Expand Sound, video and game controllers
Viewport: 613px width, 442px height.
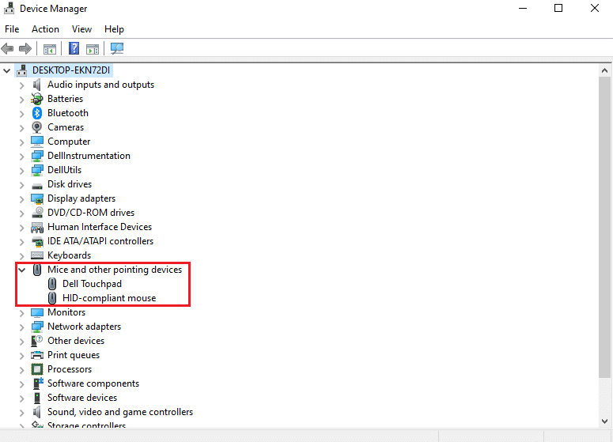[22, 412]
